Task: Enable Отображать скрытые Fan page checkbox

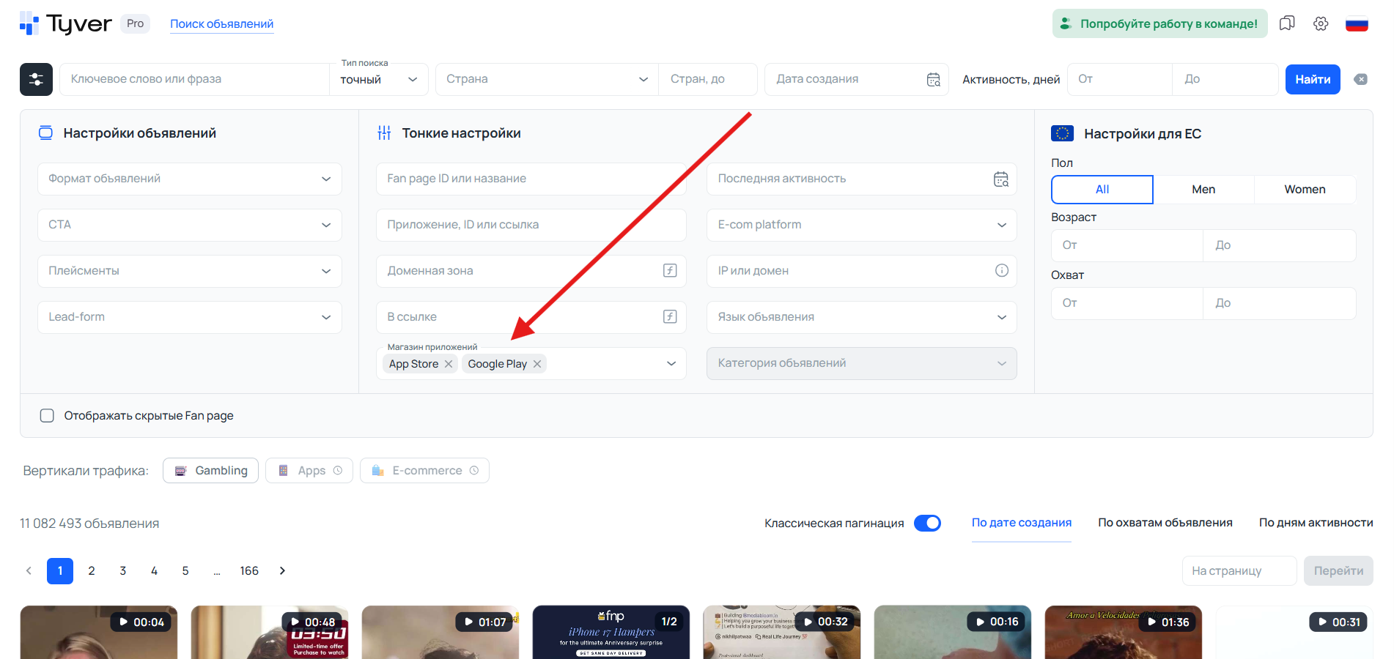Action: click(47, 415)
